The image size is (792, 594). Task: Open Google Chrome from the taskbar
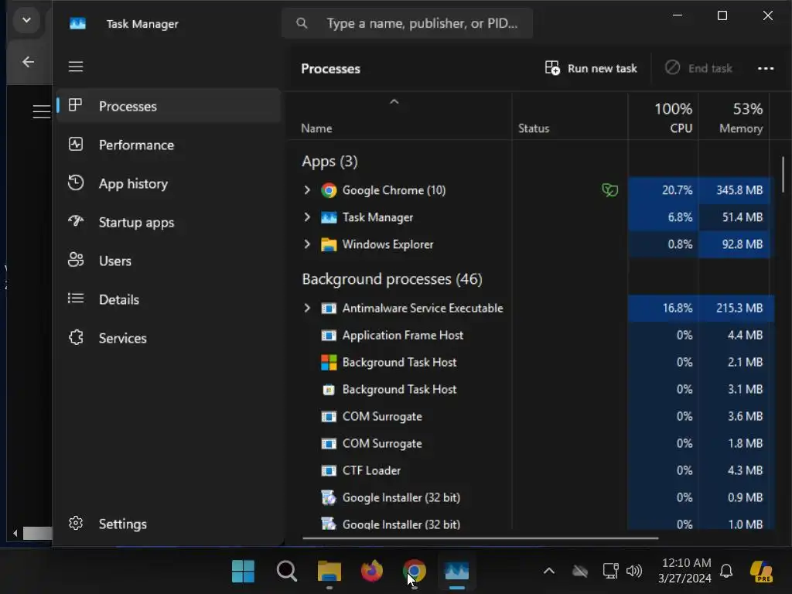click(415, 572)
